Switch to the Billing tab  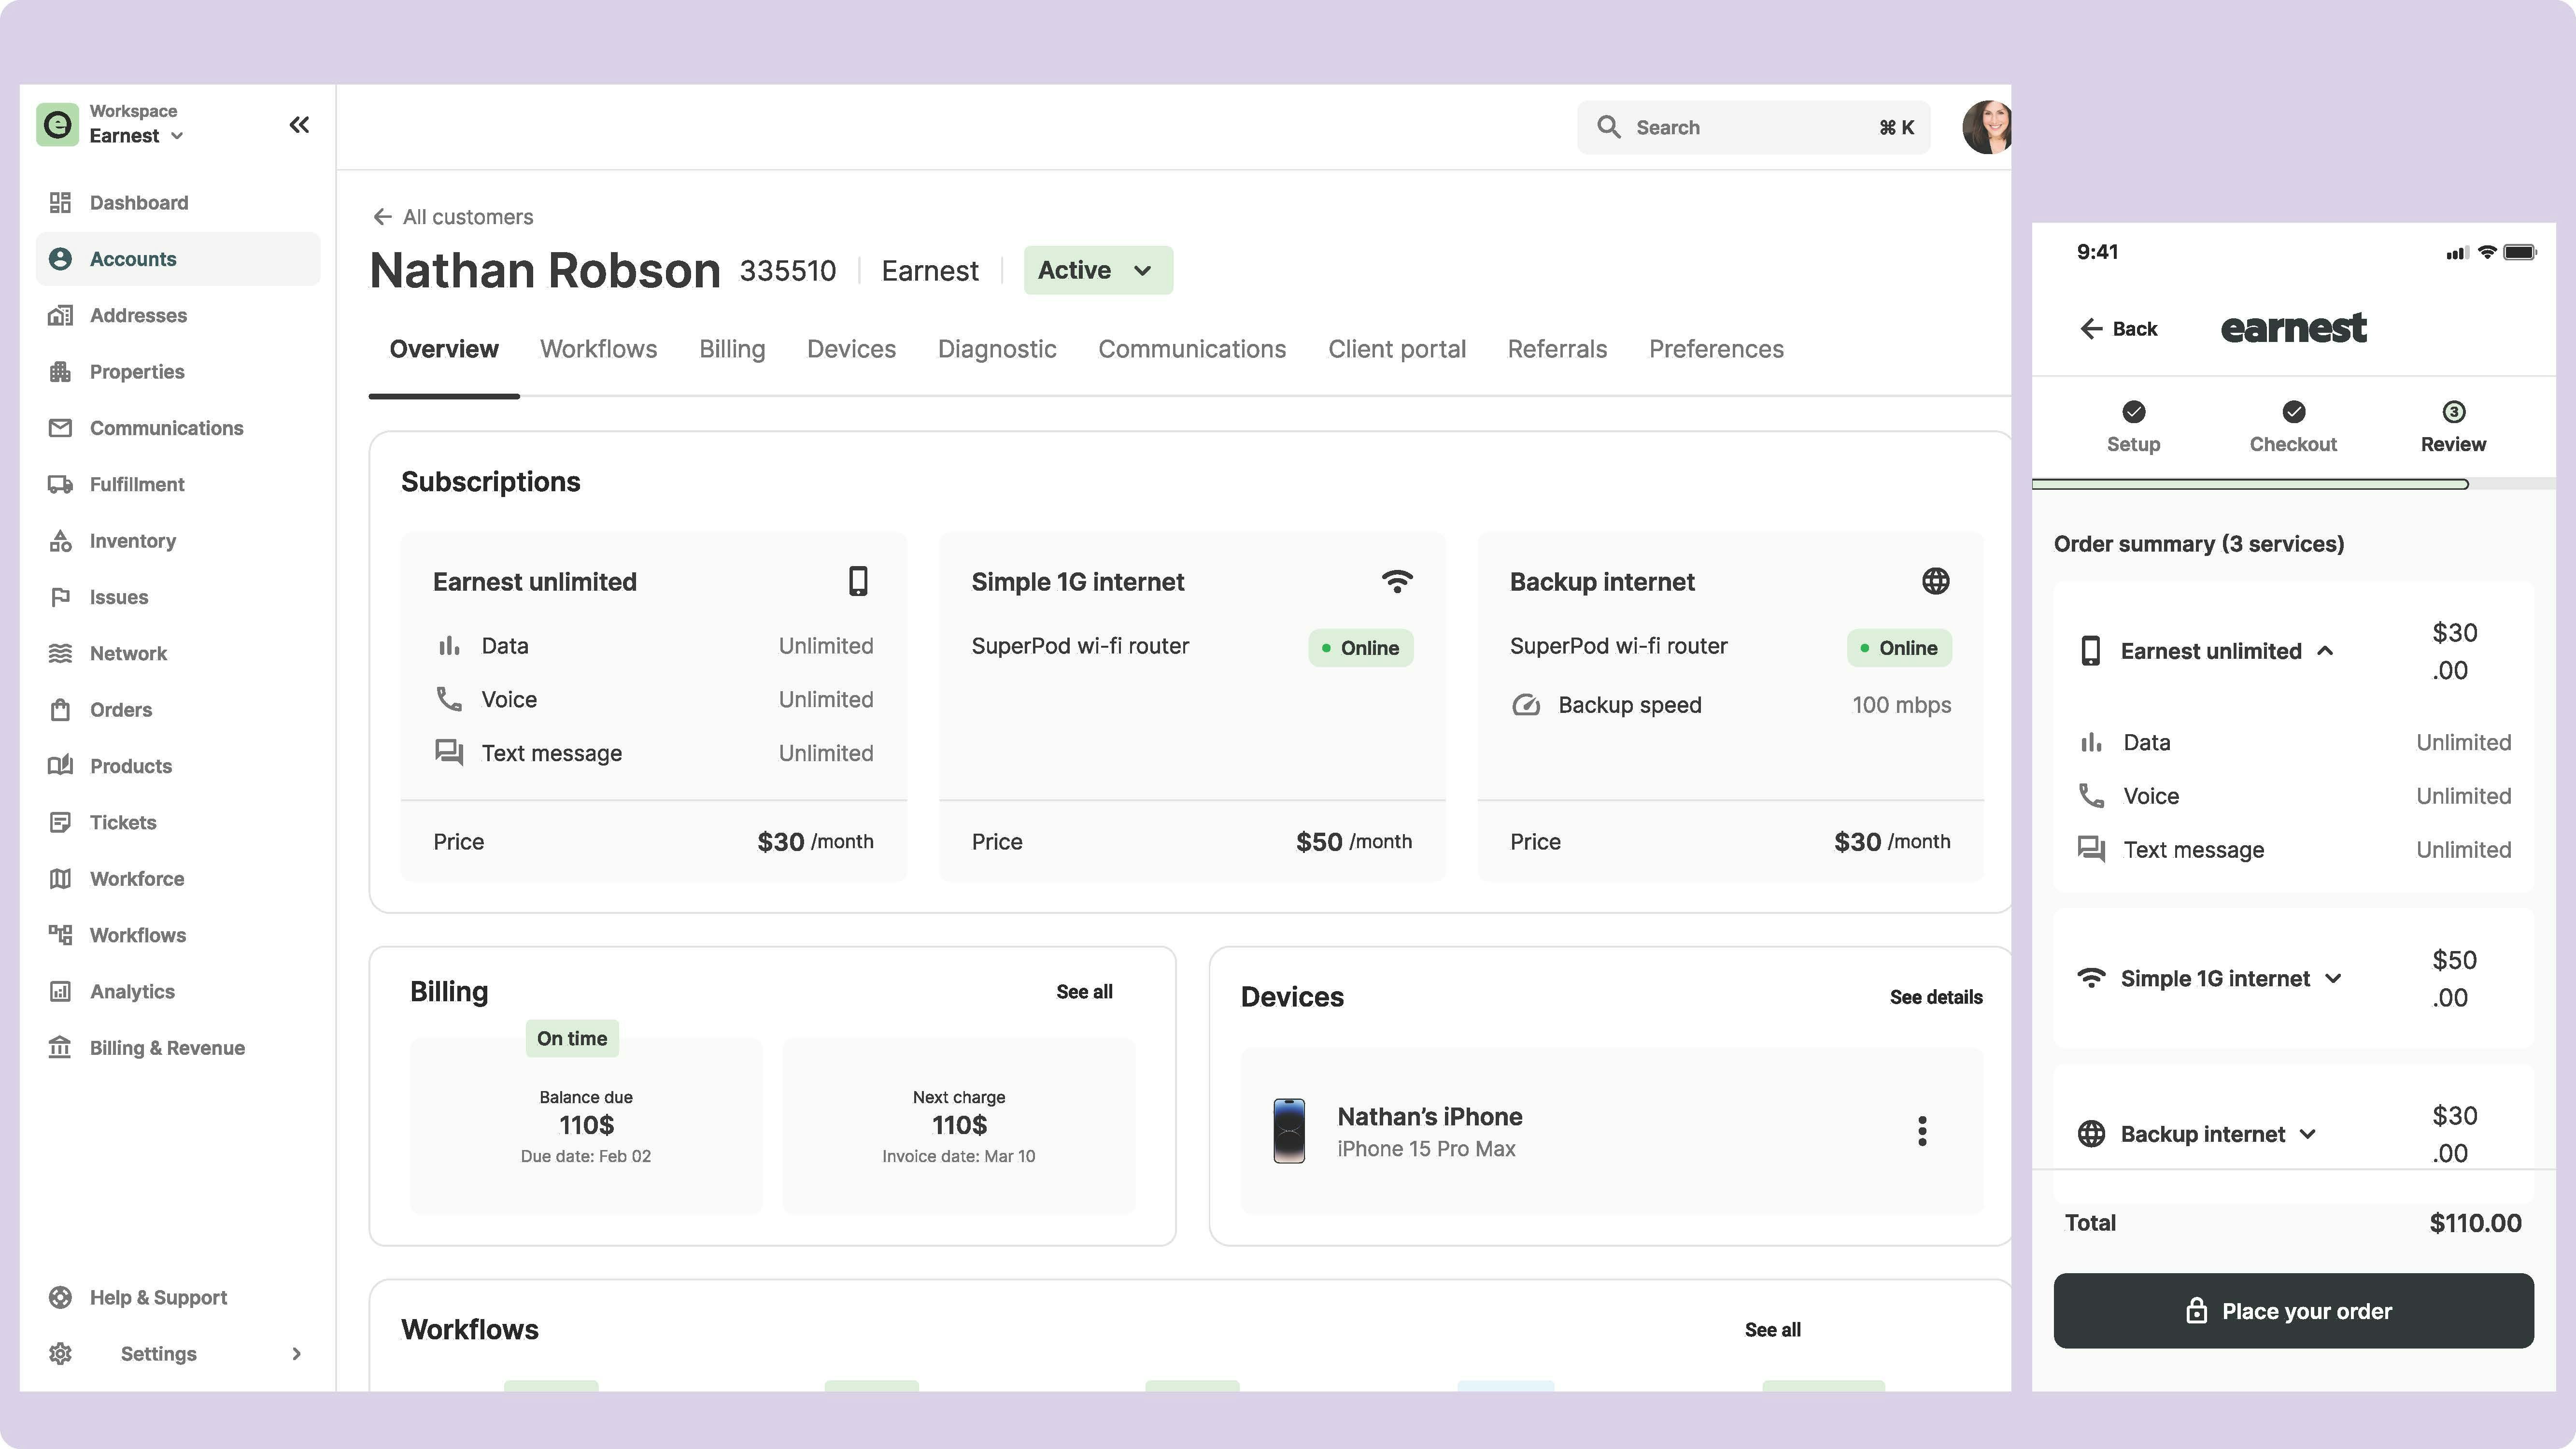pos(731,349)
